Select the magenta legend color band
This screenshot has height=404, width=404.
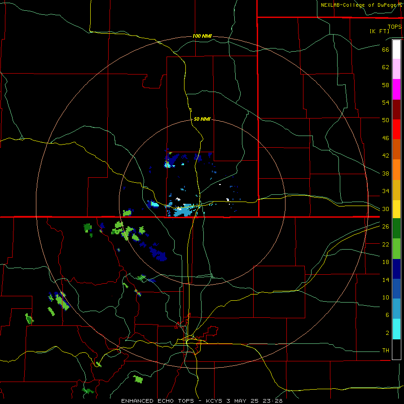click(x=396, y=89)
